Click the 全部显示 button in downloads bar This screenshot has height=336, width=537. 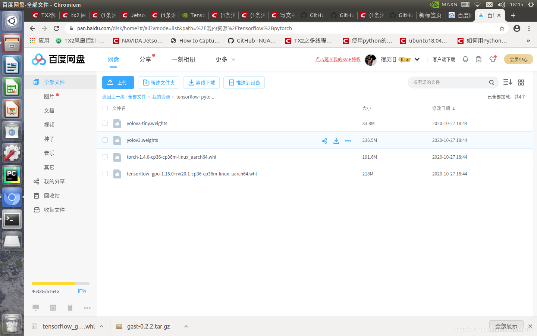506,326
